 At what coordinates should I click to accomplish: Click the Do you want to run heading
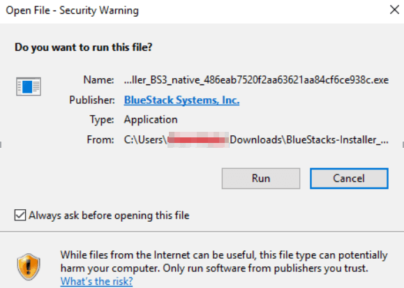click(84, 47)
